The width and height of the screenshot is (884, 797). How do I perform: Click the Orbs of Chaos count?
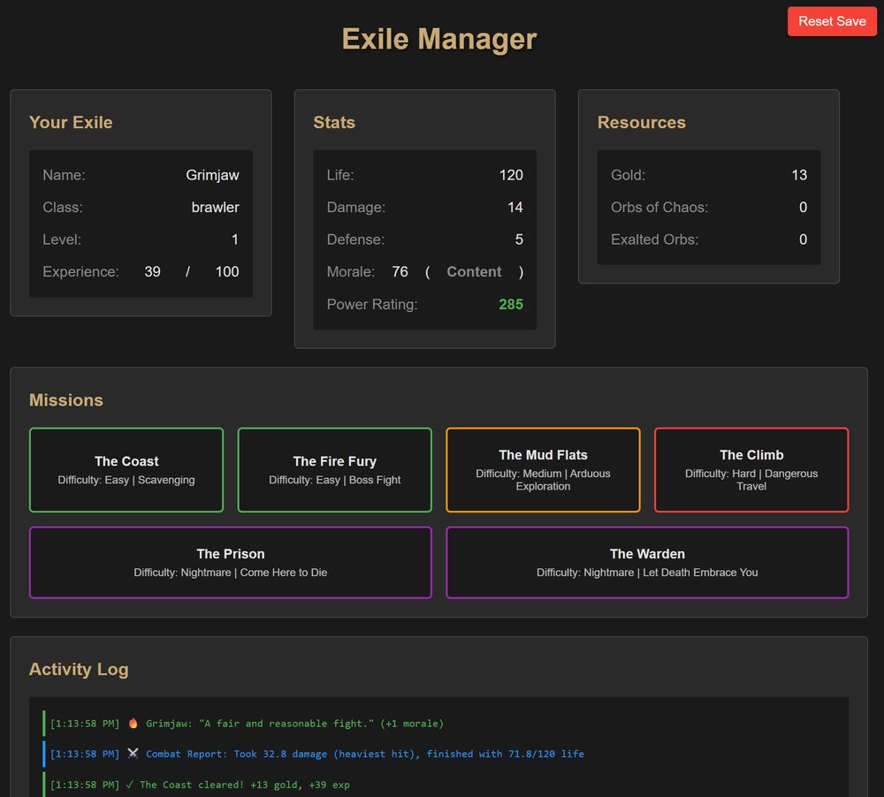point(804,208)
